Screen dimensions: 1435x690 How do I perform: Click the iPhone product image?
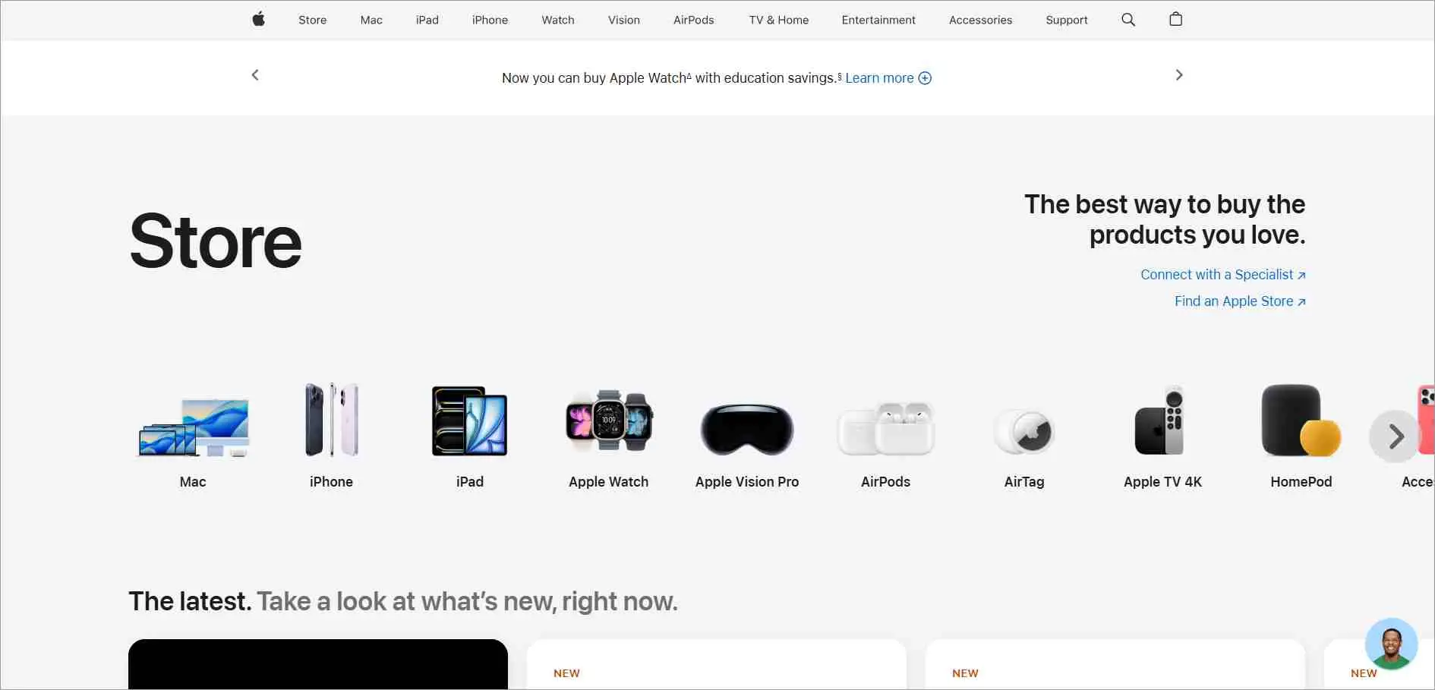tap(332, 420)
